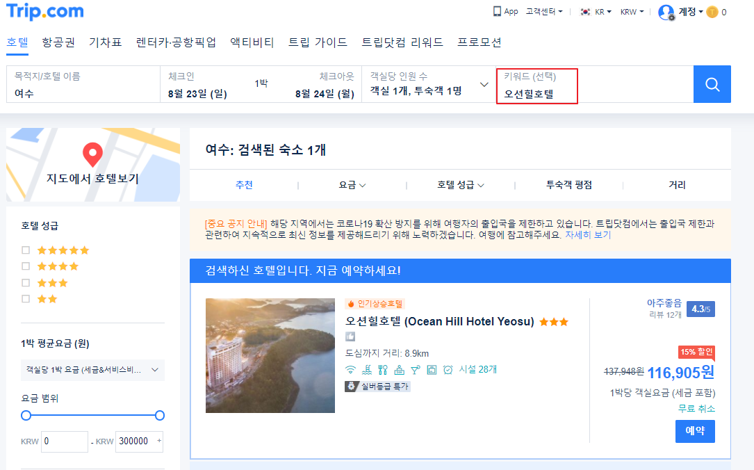Click the 자세히 보기 link

tap(588, 235)
